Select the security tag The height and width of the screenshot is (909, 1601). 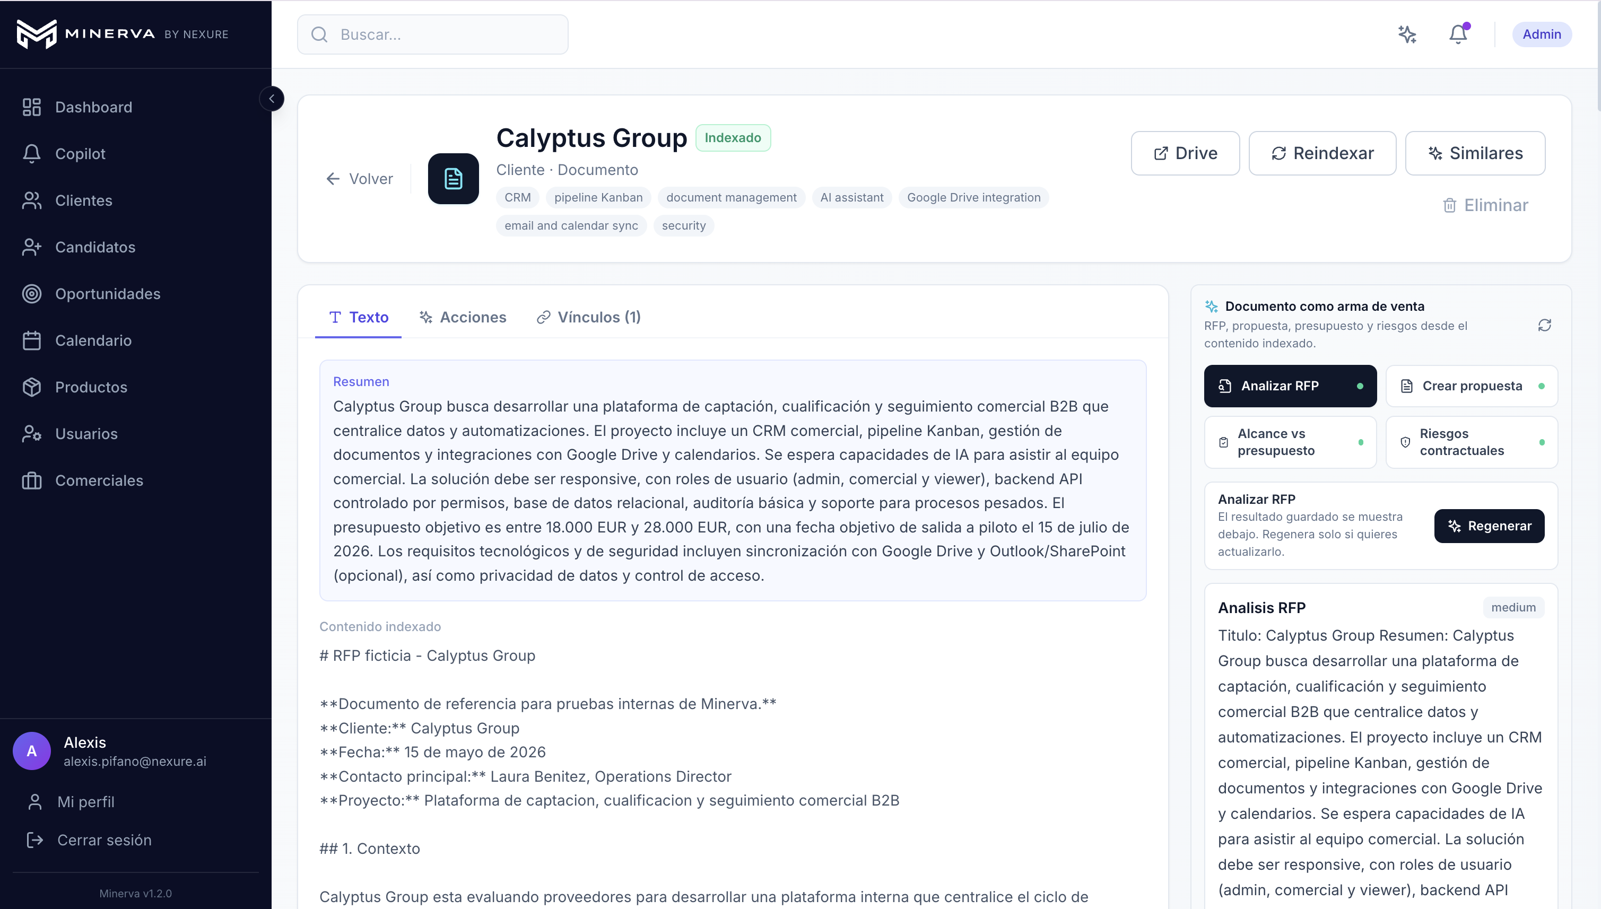click(684, 226)
